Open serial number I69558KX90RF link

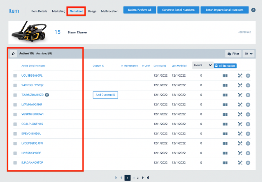click(31, 153)
